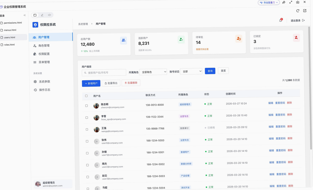Click 李雪's avatar
Viewport: 313px width, 190px height.
96,118
